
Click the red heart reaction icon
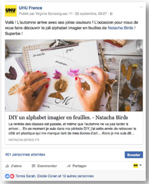(12, 176)
